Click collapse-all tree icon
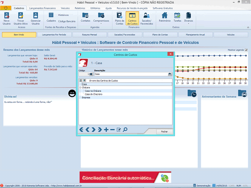The width and height of the screenshot is (251, 188). [x=84, y=81]
